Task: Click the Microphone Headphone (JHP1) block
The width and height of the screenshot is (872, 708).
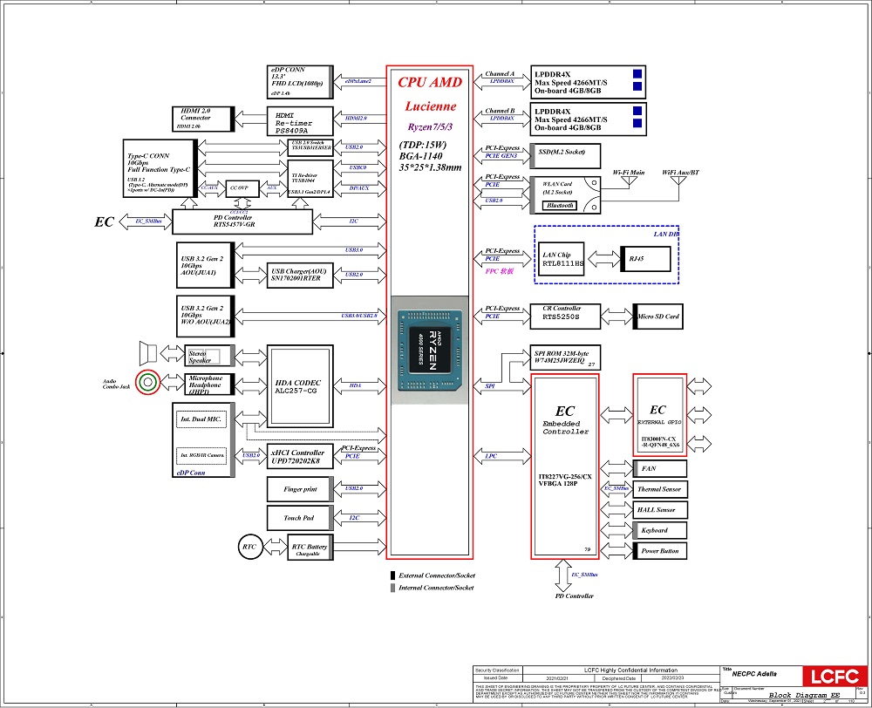Action: (209, 385)
